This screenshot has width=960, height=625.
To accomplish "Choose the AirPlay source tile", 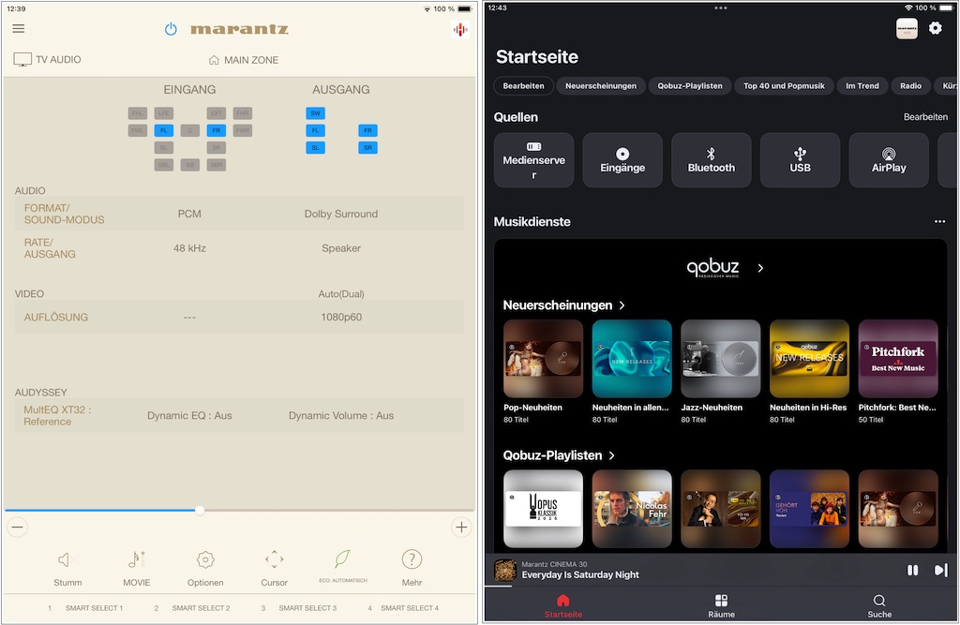I will coord(888,159).
